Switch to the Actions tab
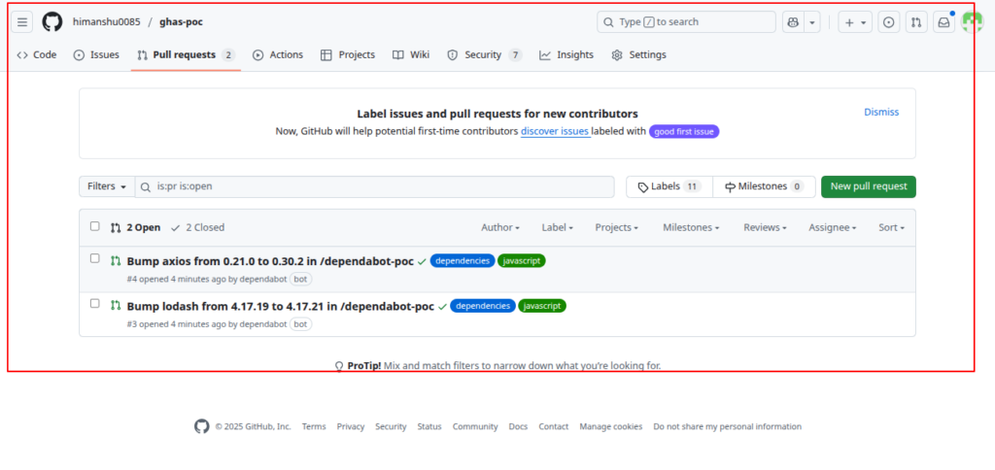 tap(278, 55)
